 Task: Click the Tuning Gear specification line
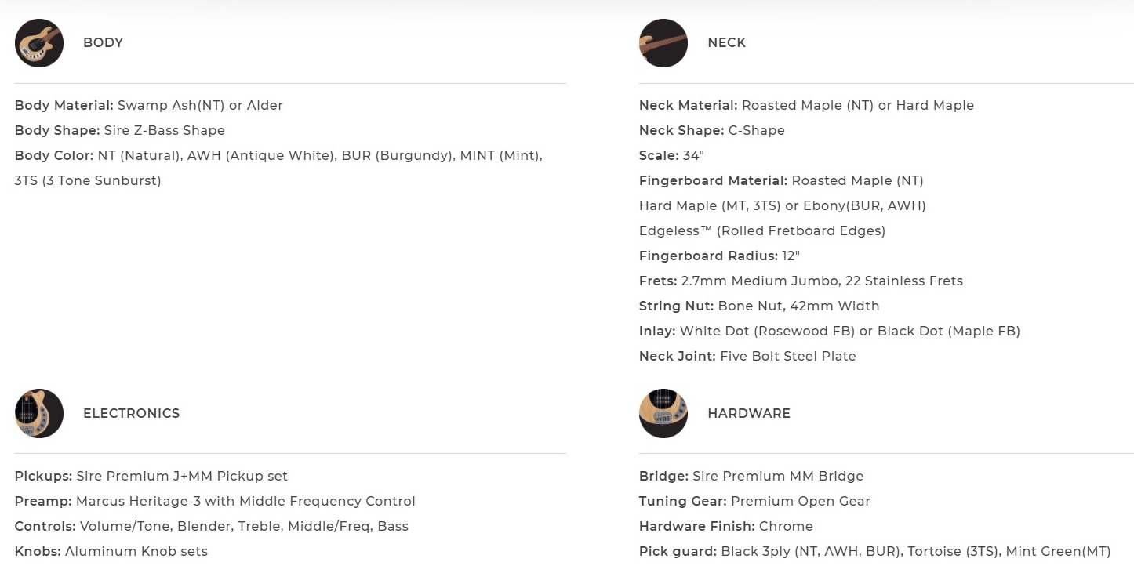[x=754, y=501]
